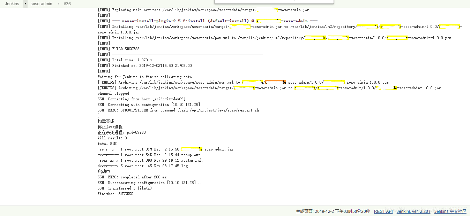The width and height of the screenshot is (470, 216).
Task: Go to Jenkins home breadcrumb
Action: [12, 4]
